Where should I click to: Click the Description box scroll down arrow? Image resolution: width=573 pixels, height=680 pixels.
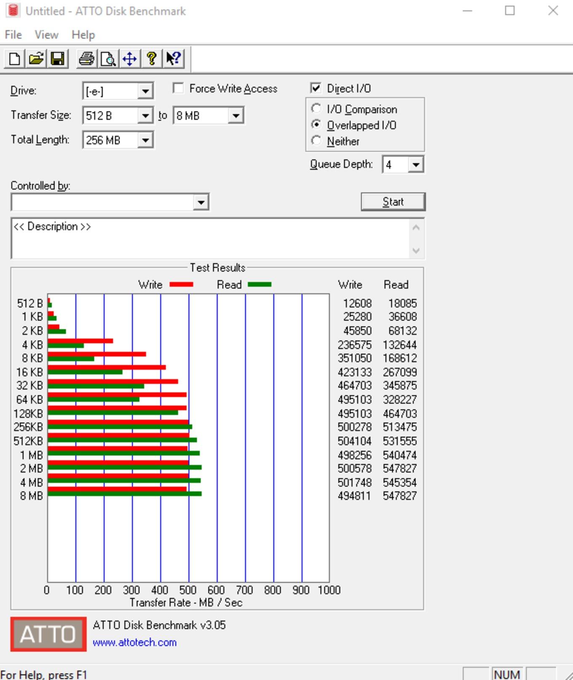coord(416,250)
